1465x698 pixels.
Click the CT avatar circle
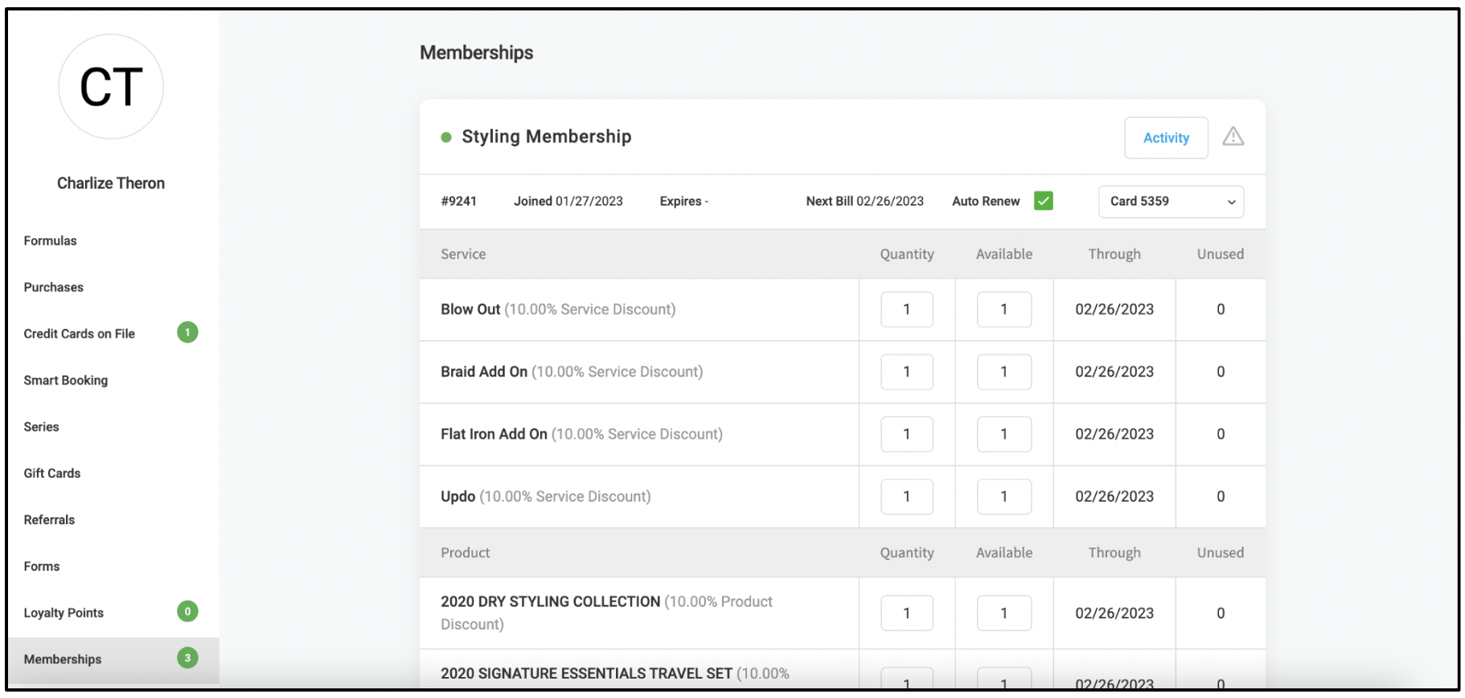click(x=111, y=87)
